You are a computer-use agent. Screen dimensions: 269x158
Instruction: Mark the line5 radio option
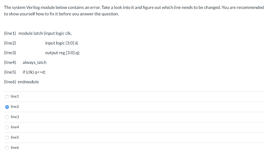(7, 138)
